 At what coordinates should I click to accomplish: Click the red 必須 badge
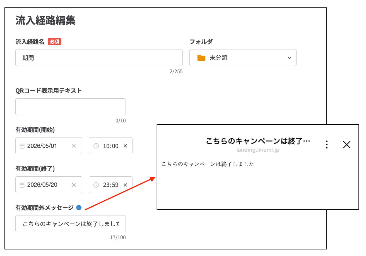click(x=55, y=42)
